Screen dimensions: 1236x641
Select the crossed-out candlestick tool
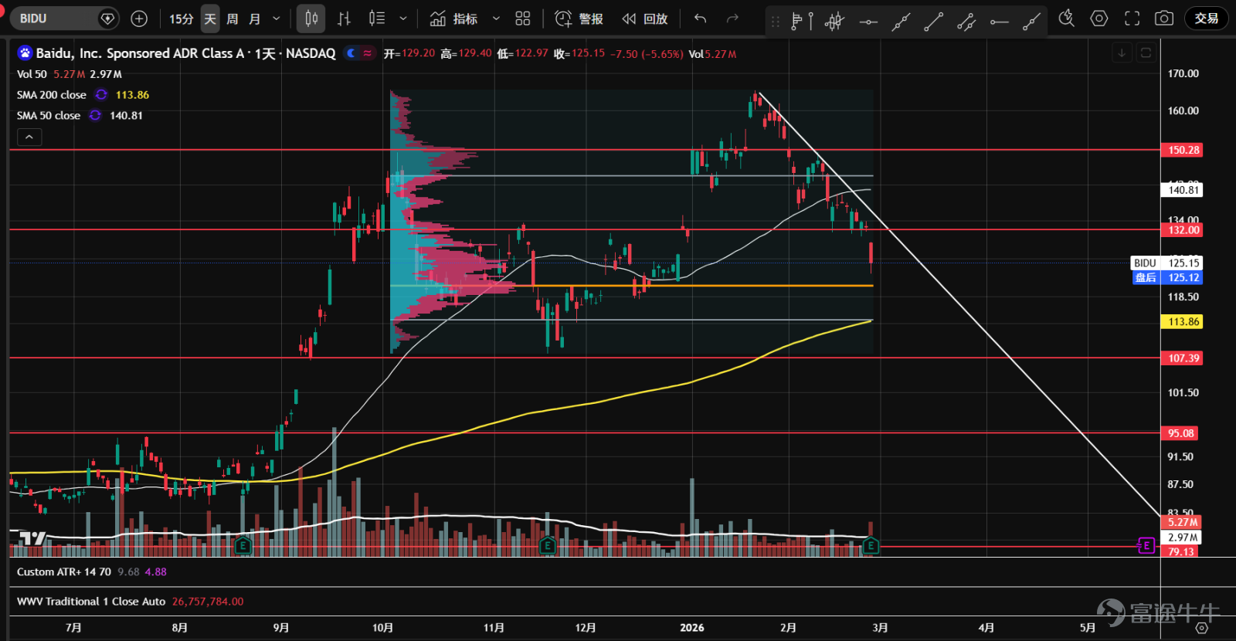(834, 21)
